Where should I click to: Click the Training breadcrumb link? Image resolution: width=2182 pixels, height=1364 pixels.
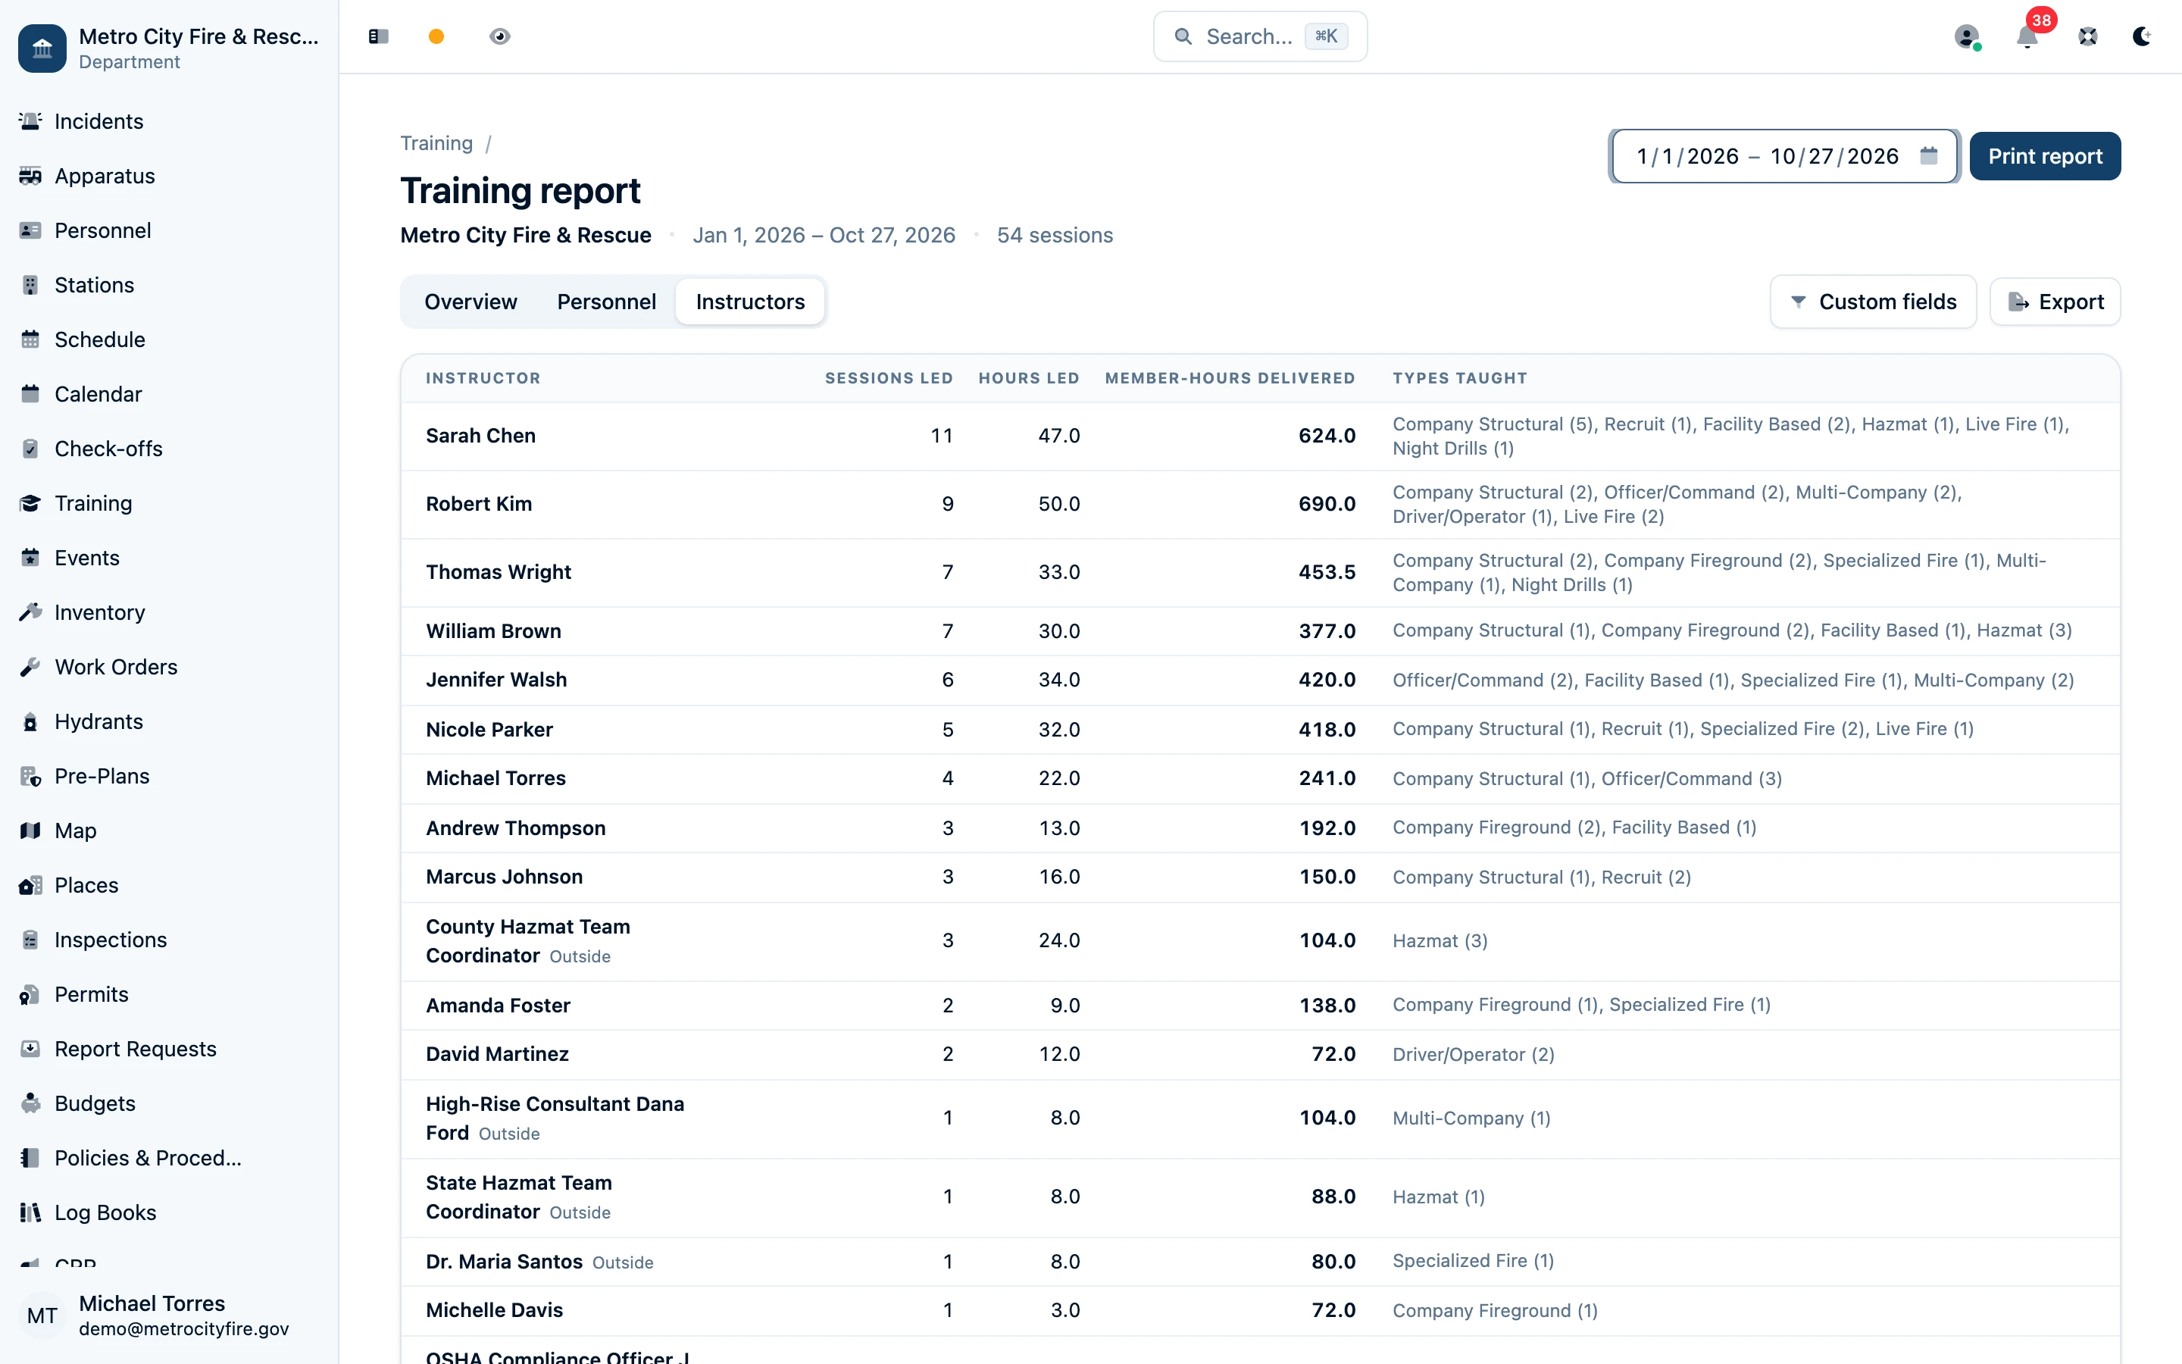[x=436, y=143]
